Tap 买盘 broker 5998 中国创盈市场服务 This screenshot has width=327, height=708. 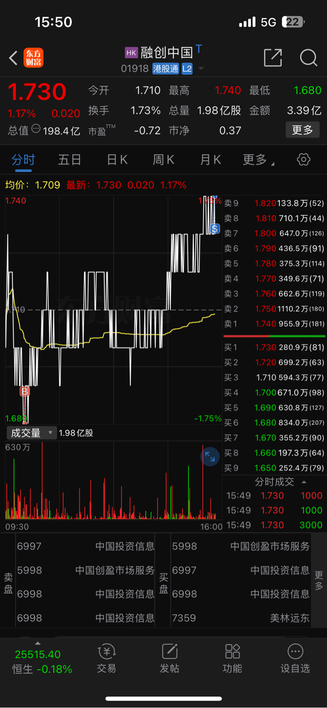[x=241, y=546]
